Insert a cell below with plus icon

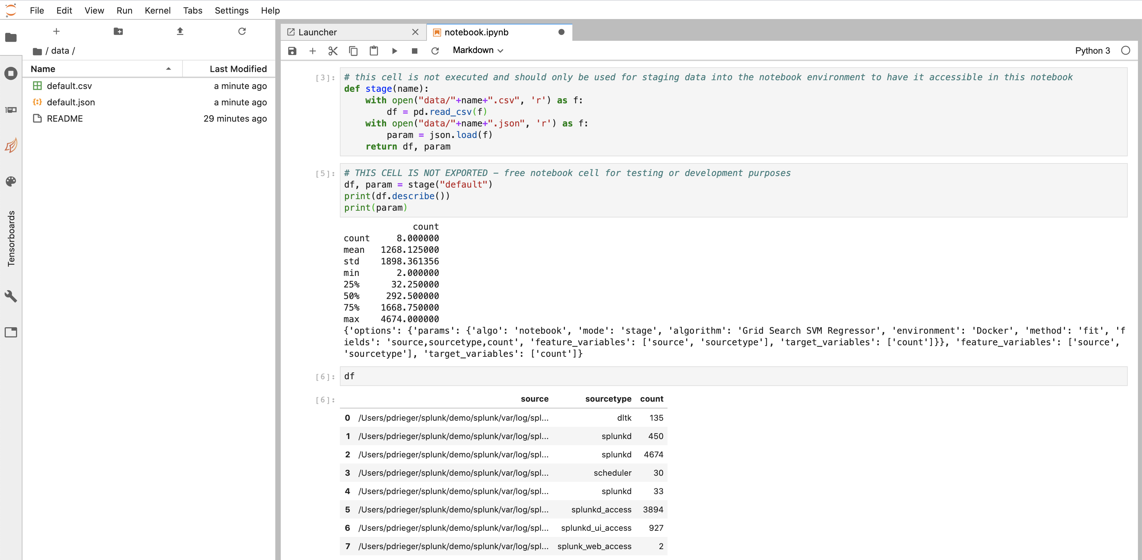[x=313, y=51]
